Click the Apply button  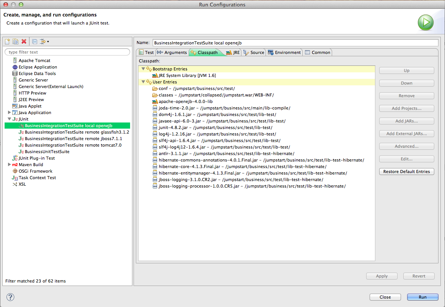[x=382, y=276]
